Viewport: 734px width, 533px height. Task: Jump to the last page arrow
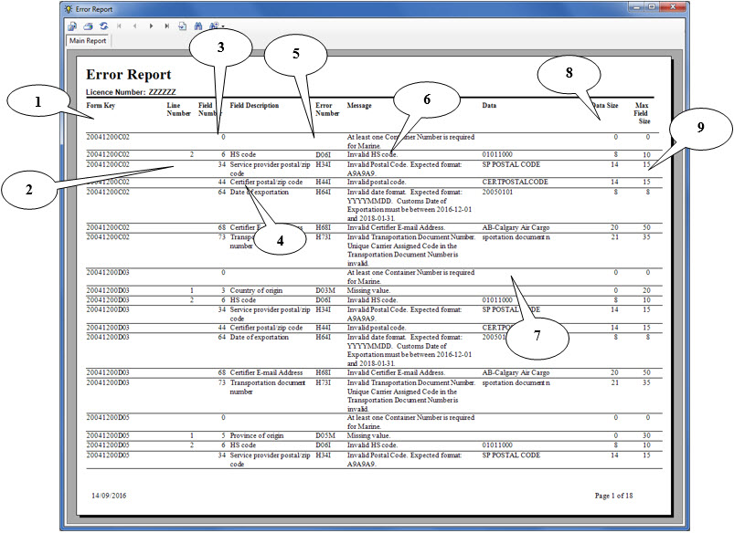(x=166, y=26)
